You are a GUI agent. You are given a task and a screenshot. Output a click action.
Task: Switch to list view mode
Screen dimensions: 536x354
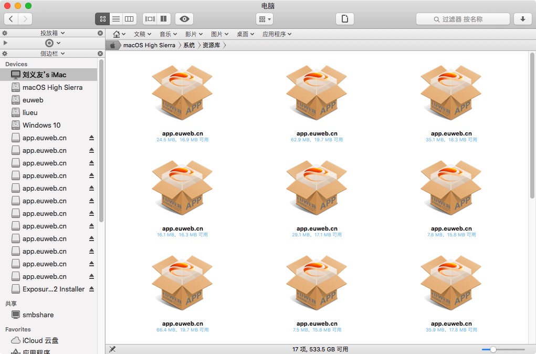point(116,19)
